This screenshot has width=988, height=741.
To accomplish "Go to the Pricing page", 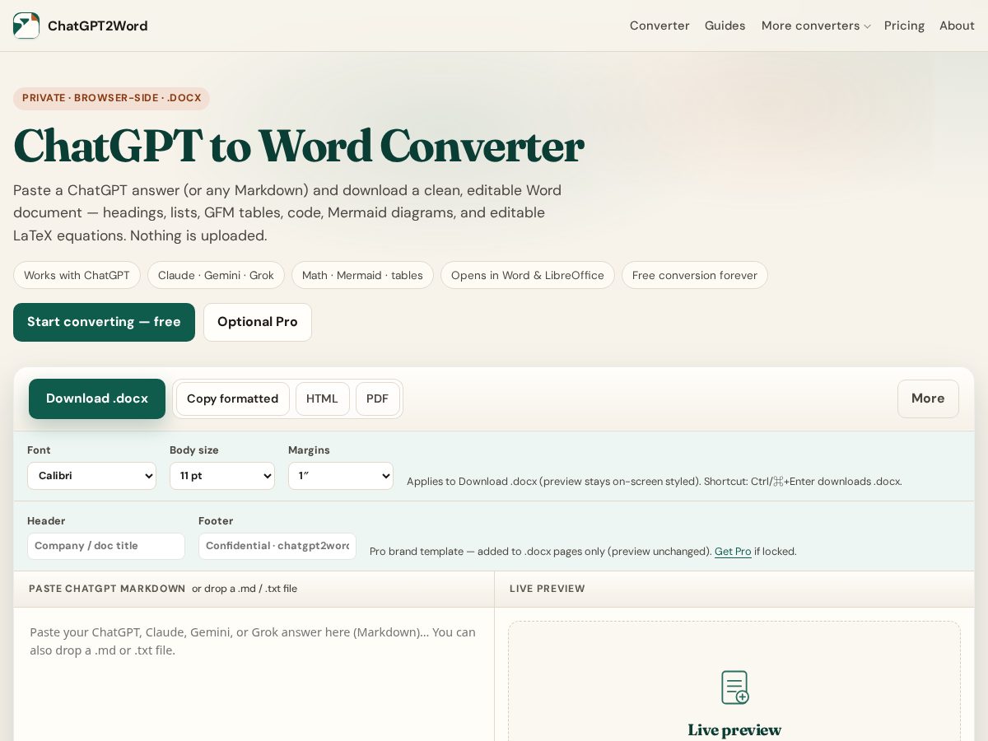I will tap(904, 26).
